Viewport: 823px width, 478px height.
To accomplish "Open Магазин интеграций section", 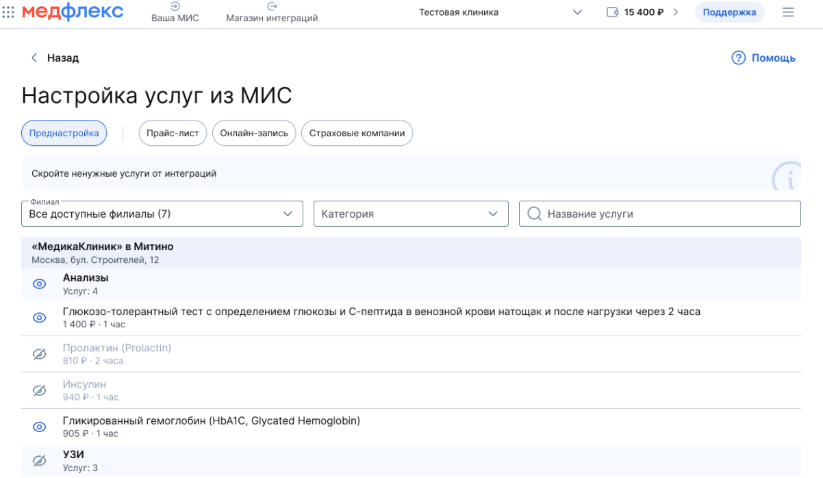I will click(272, 12).
